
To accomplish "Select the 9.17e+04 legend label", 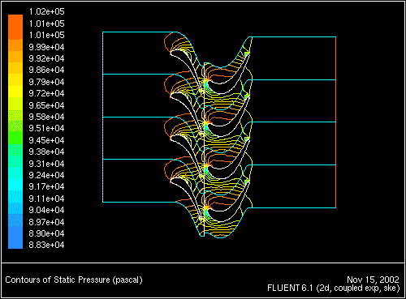I will 46,186.
